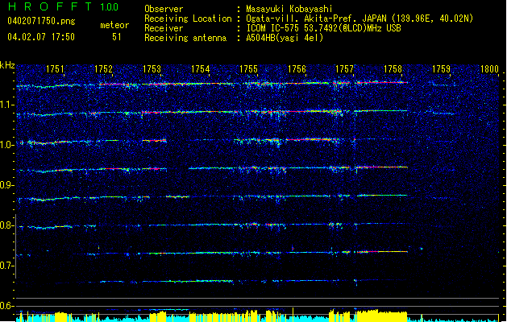Click the meteor count value 51
The height and width of the screenshot is (322, 507).
click(x=117, y=37)
